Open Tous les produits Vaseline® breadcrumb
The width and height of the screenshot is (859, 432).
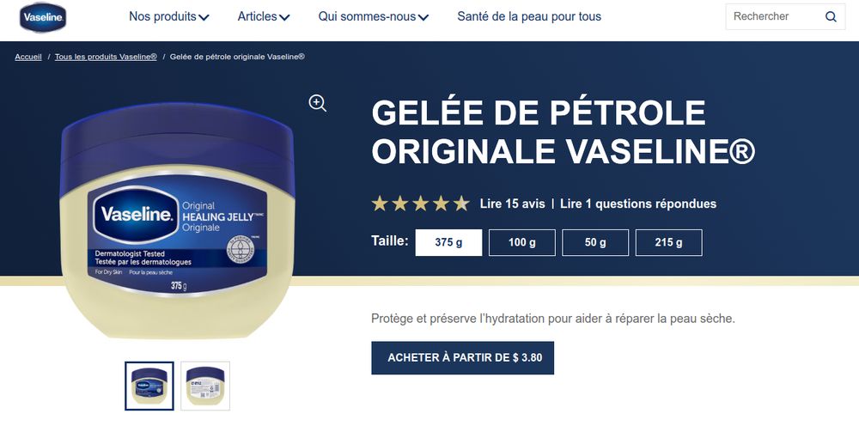tap(106, 57)
